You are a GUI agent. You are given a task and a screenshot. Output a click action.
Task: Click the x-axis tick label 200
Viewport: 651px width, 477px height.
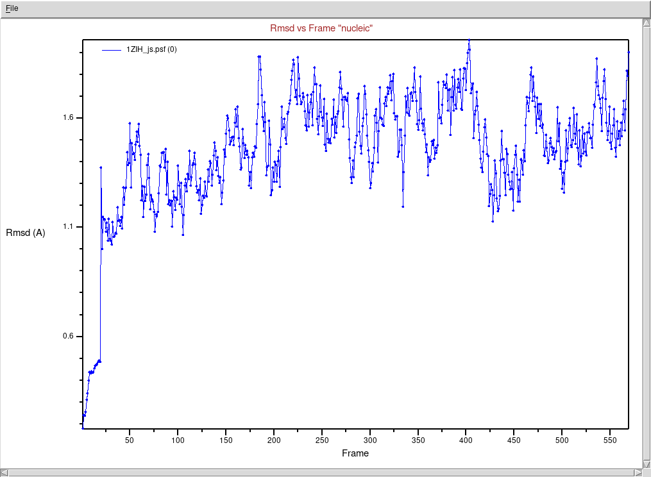coord(274,440)
